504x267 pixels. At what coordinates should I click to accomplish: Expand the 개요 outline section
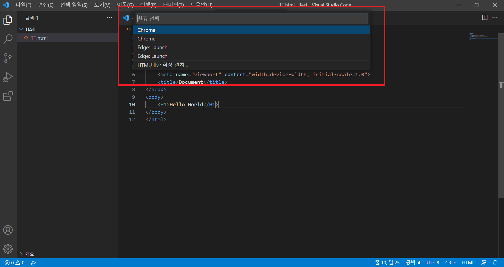tap(68, 254)
